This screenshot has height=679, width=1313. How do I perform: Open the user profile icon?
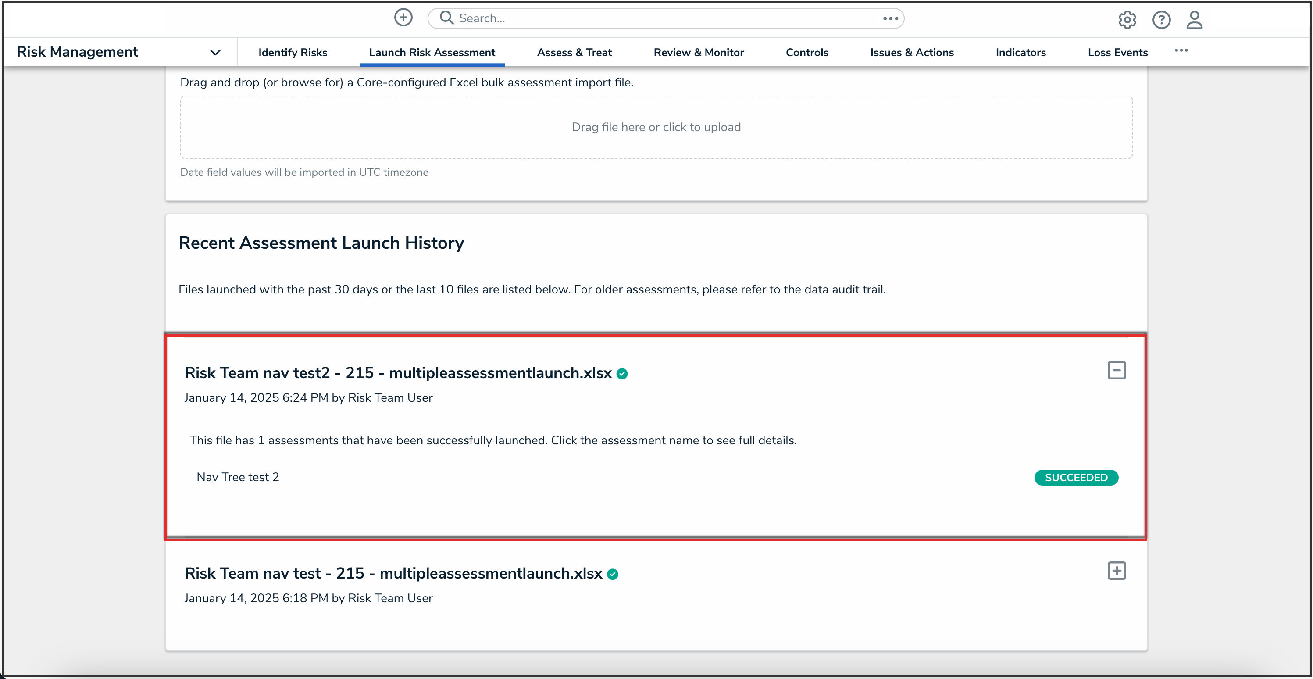[1194, 20]
